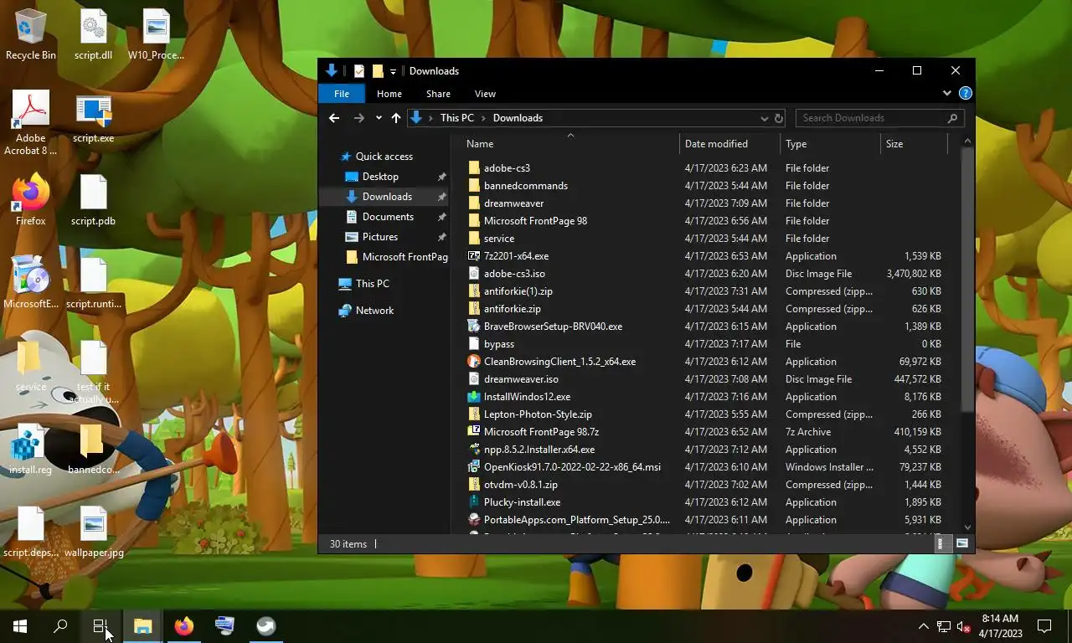
Task: Open Adobe Acrobat 8 desktop shortcut
Action: 31,123
